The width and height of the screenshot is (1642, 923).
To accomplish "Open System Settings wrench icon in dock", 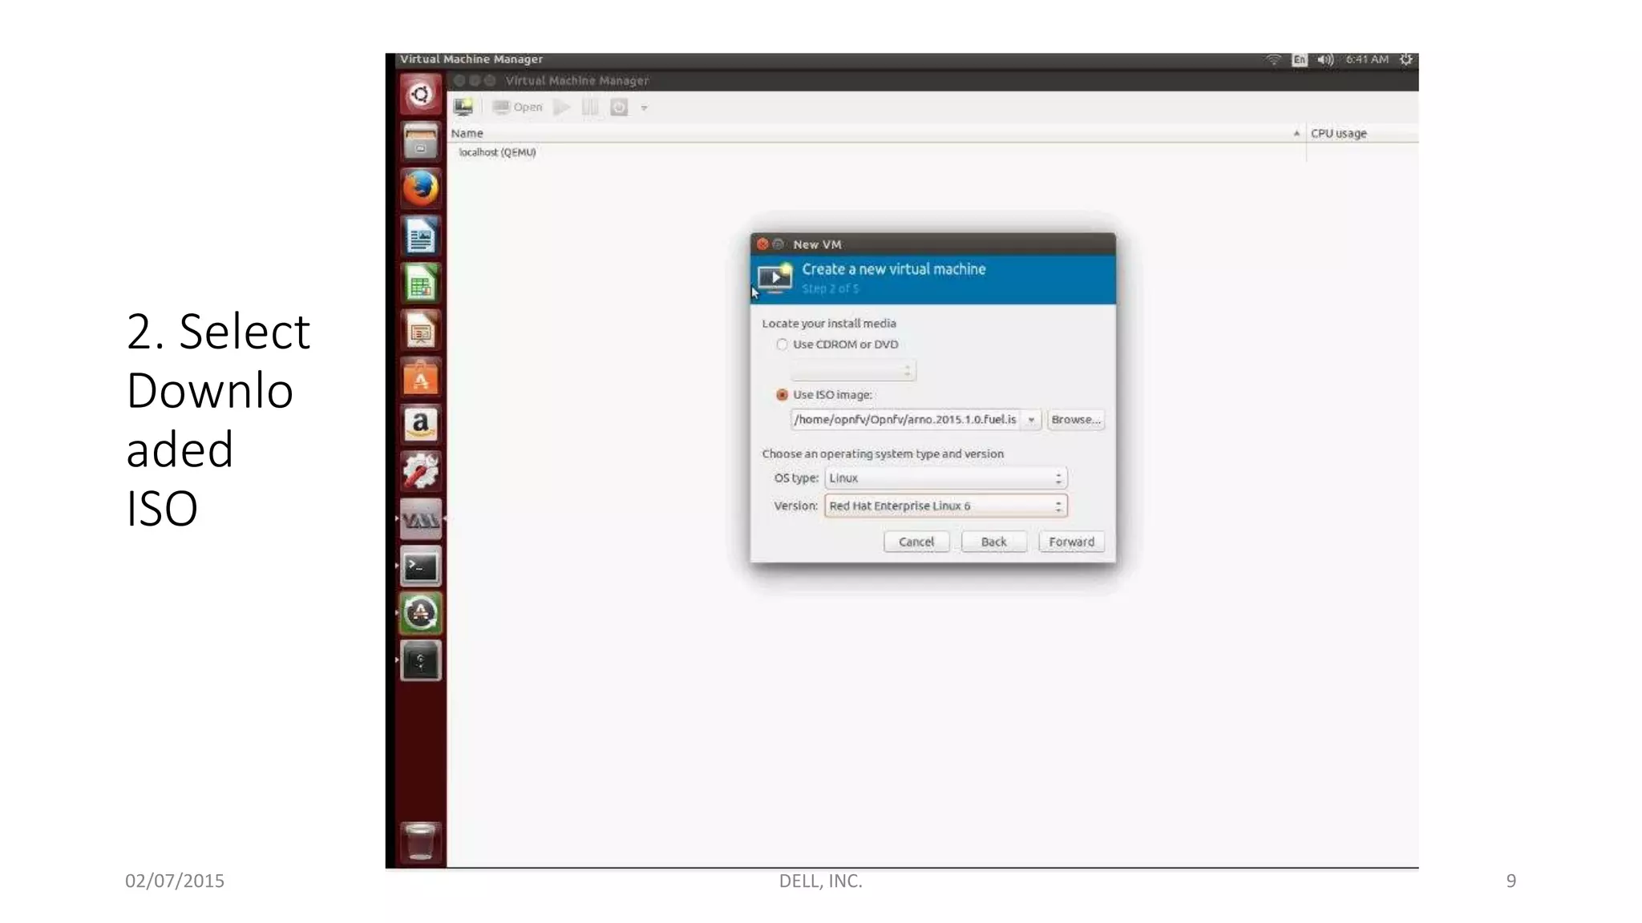I will tap(420, 472).
